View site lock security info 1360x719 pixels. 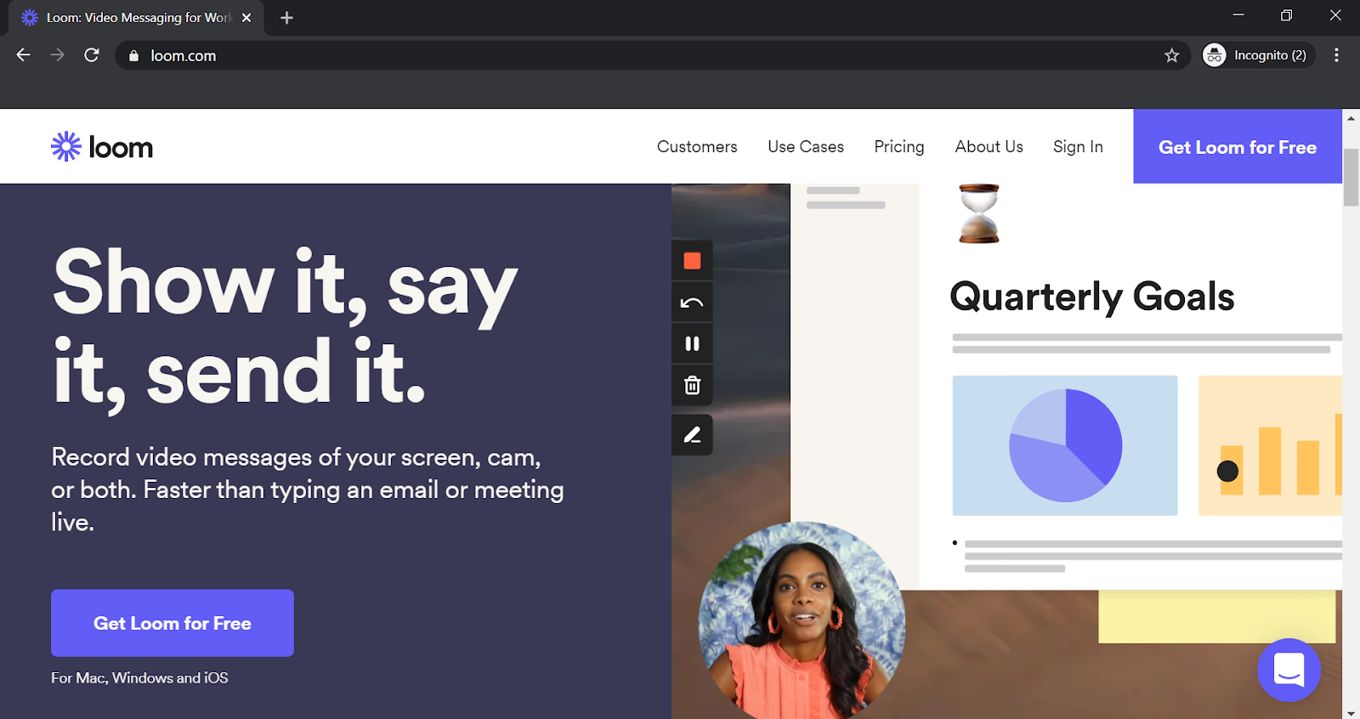(133, 56)
